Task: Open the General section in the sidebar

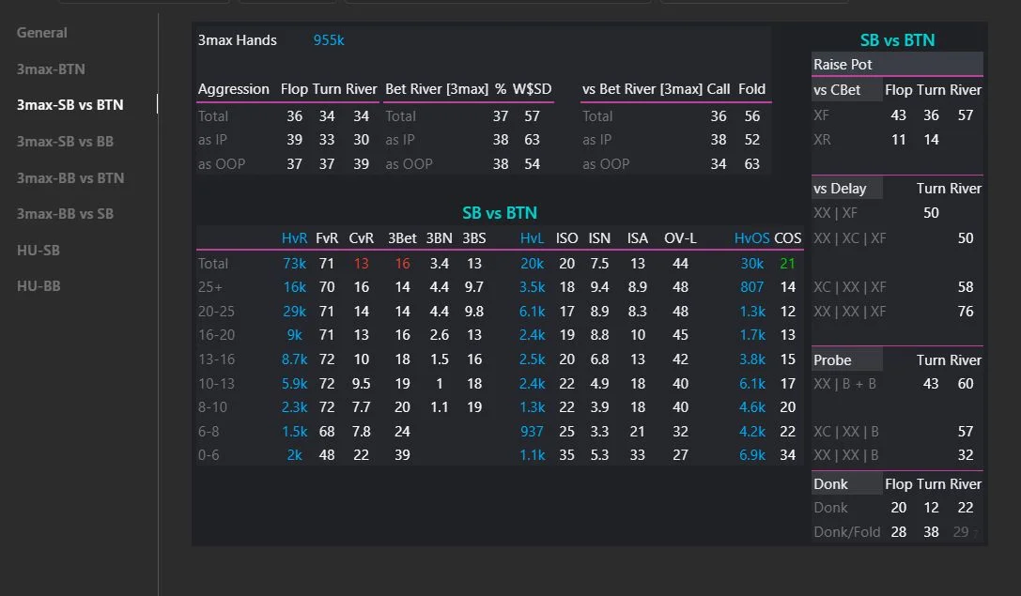Action: coord(41,33)
